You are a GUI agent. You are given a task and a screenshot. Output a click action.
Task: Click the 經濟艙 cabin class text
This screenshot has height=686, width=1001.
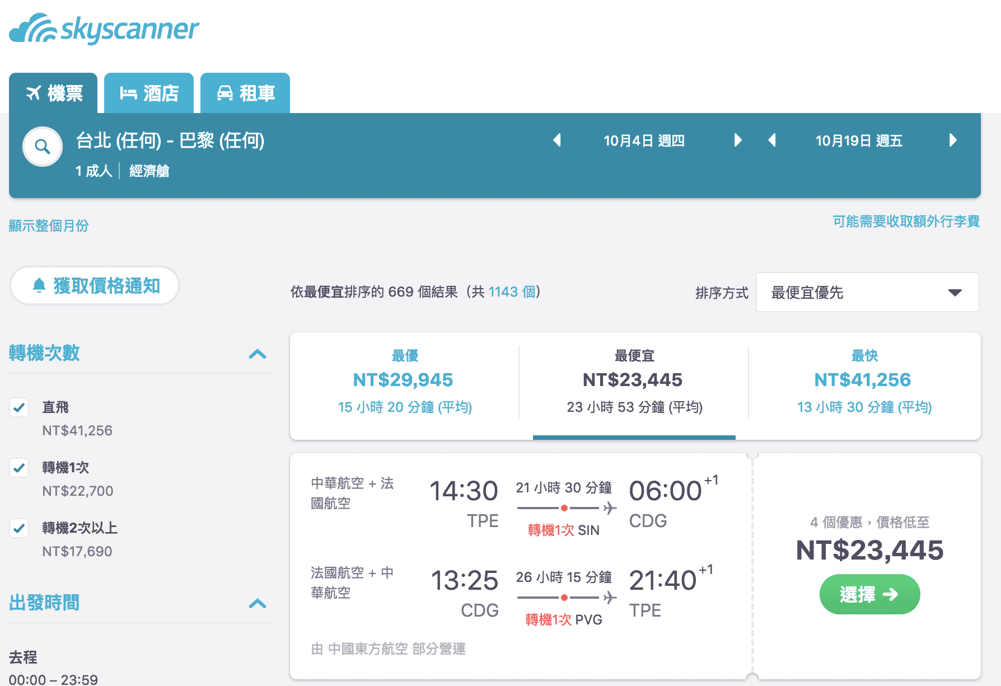coord(149,171)
